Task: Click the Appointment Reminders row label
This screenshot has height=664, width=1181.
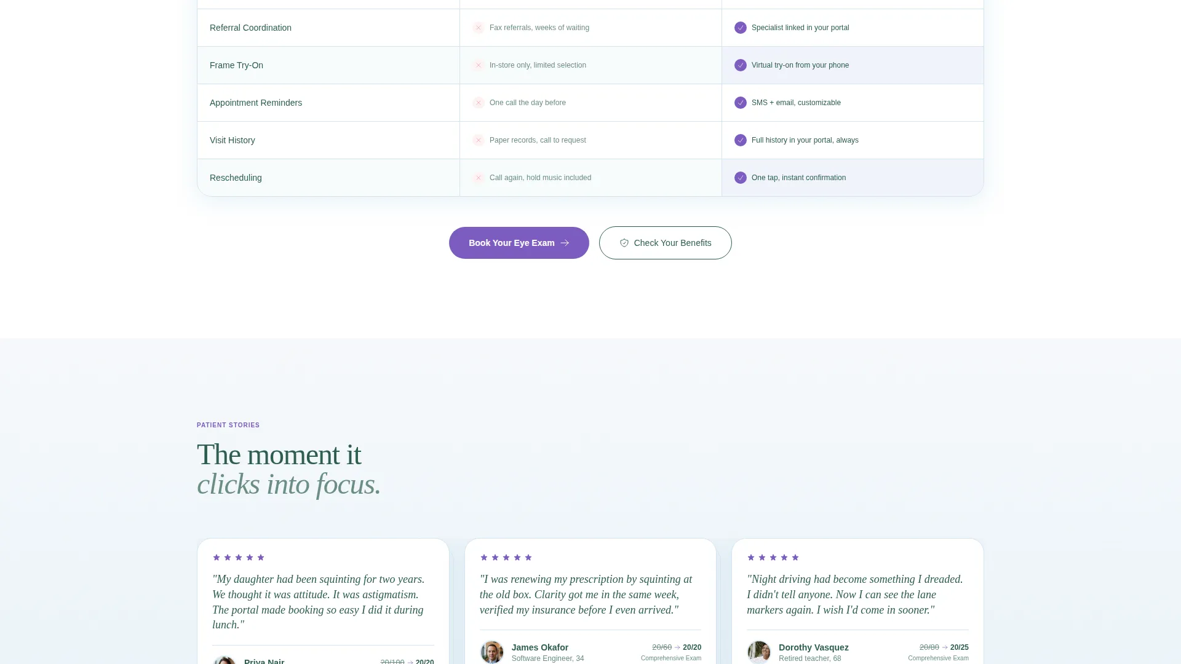Action: click(256, 103)
